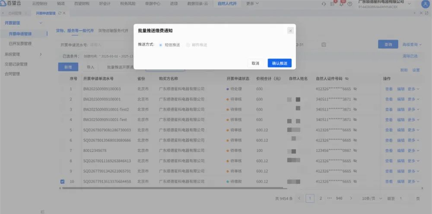Image resolution: width=432 pixels, height=214 pixels.
Task: Open 合同管理 in sidebar
Action: click(x=13, y=74)
